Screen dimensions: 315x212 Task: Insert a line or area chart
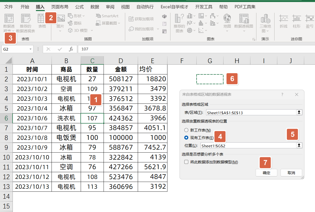tap(191, 23)
